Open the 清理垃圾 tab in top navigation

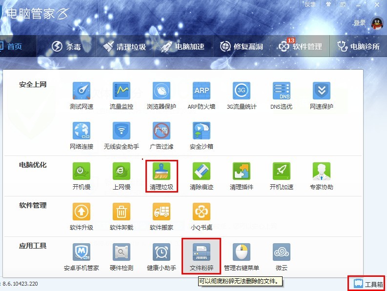(124, 46)
